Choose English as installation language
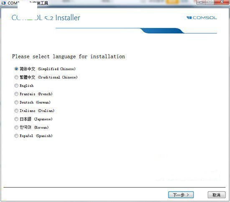The width and height of the screenshot is (230, 202). click(16, 85)
